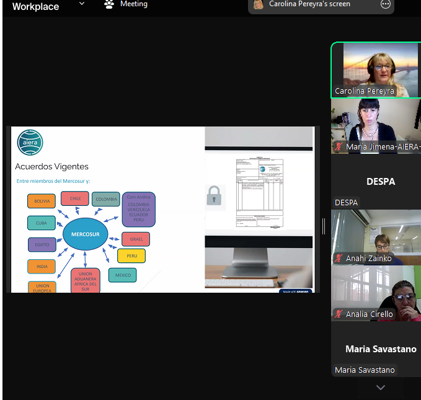
Task: Click María Jimena's muted microphone icon
Action: click(339, 147)
